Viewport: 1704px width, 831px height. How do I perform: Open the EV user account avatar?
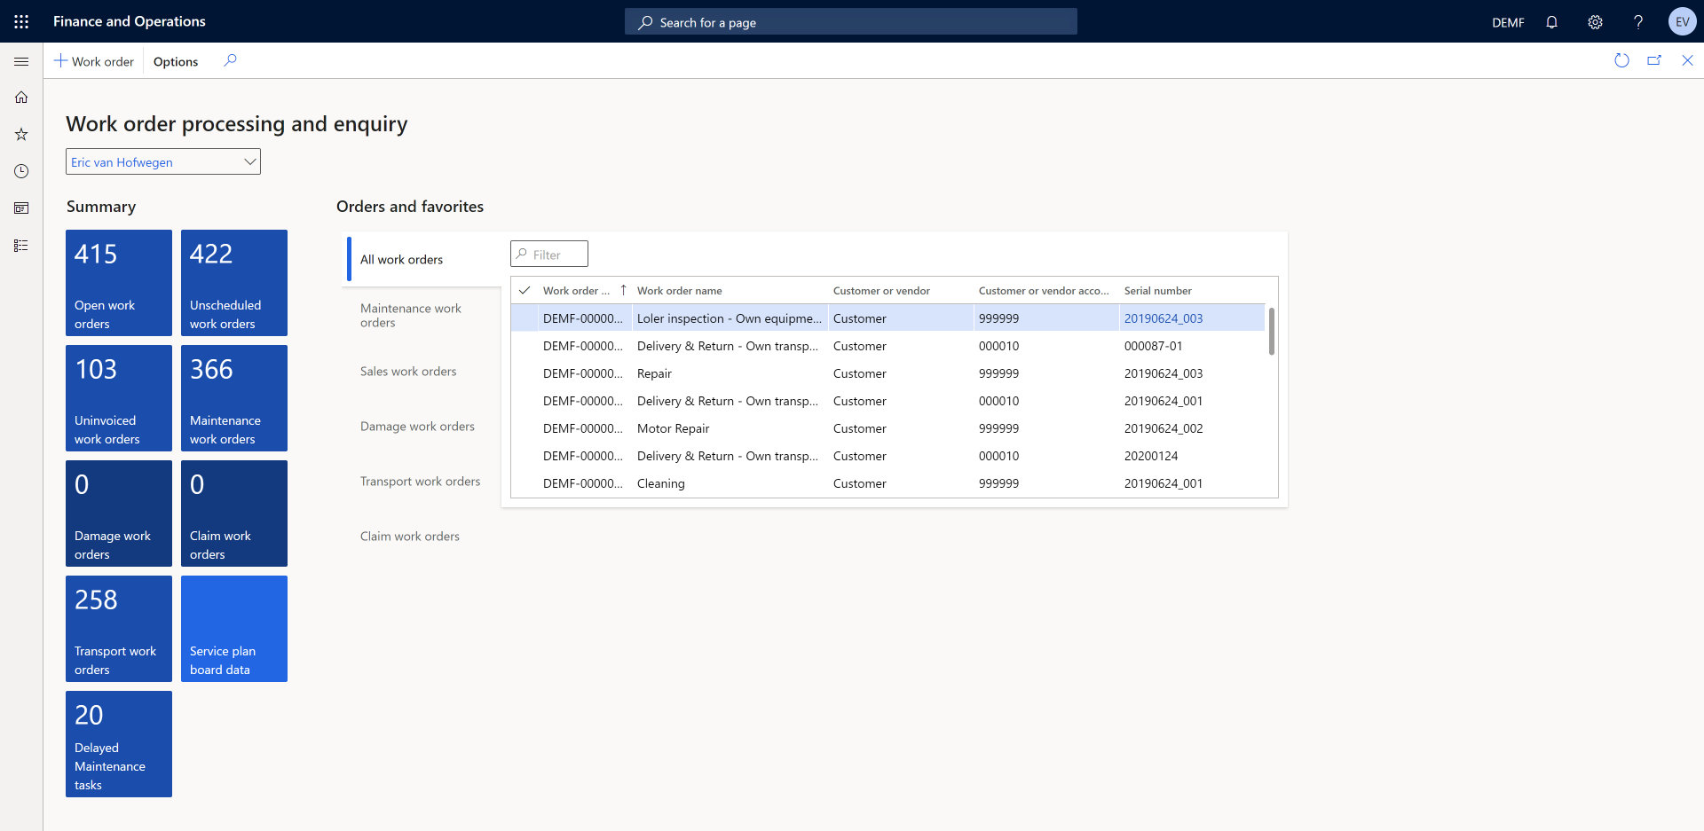tap(1682, 22)
